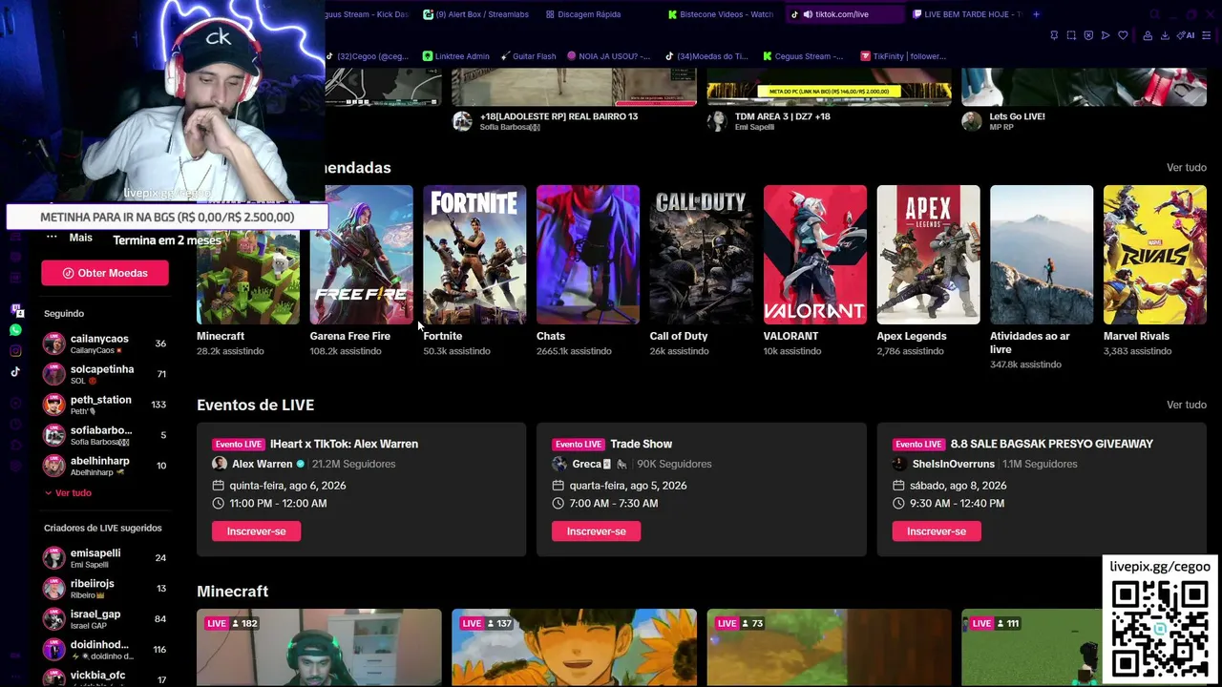This screenshot has width=1222, height=687.
Task: Open the browser downloads icon
Action: pos(1166,35)
